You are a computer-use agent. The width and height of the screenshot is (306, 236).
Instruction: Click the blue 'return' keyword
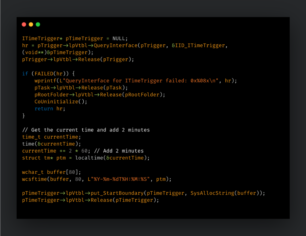[x=44, y=109]
